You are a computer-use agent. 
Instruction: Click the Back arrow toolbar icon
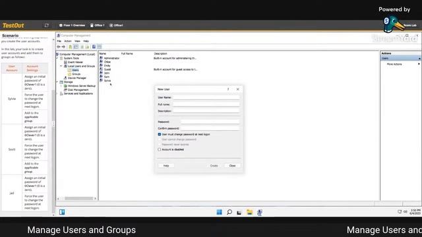click(x=59, y=47)
